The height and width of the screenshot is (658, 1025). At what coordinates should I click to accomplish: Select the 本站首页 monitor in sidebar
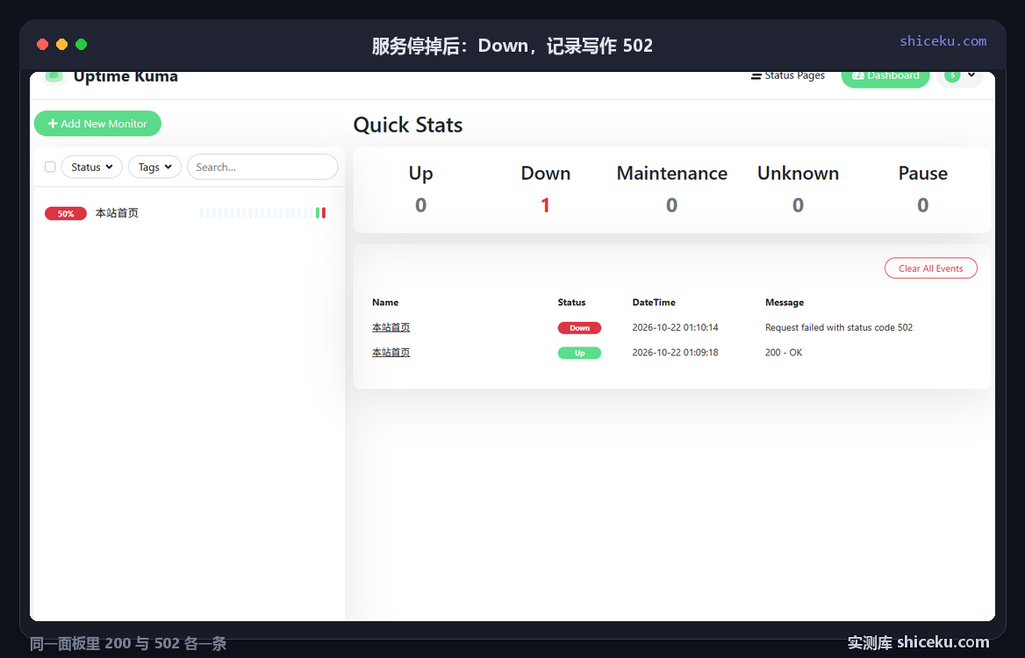(x=188, y=213)
